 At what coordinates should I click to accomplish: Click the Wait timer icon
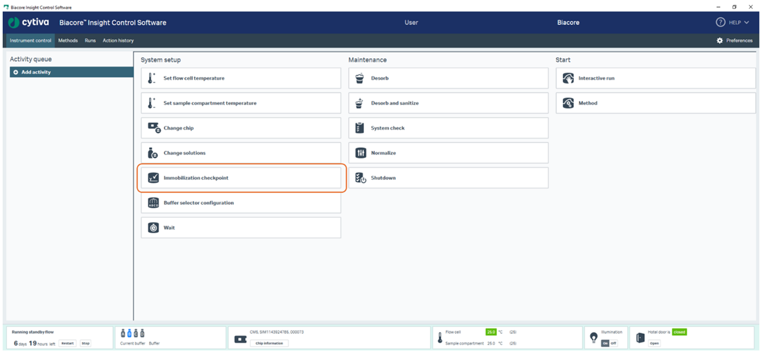[153, 227]
